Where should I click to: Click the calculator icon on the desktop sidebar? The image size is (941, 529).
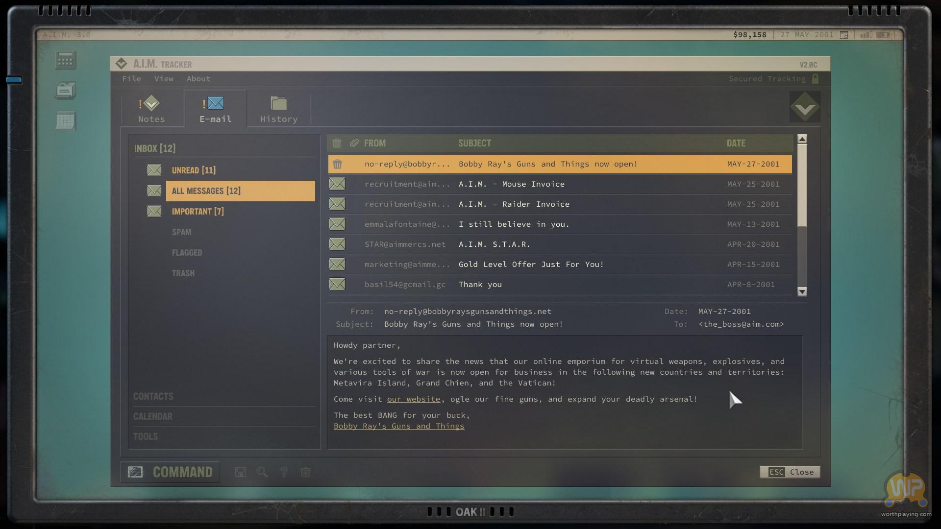coord(65,60)
